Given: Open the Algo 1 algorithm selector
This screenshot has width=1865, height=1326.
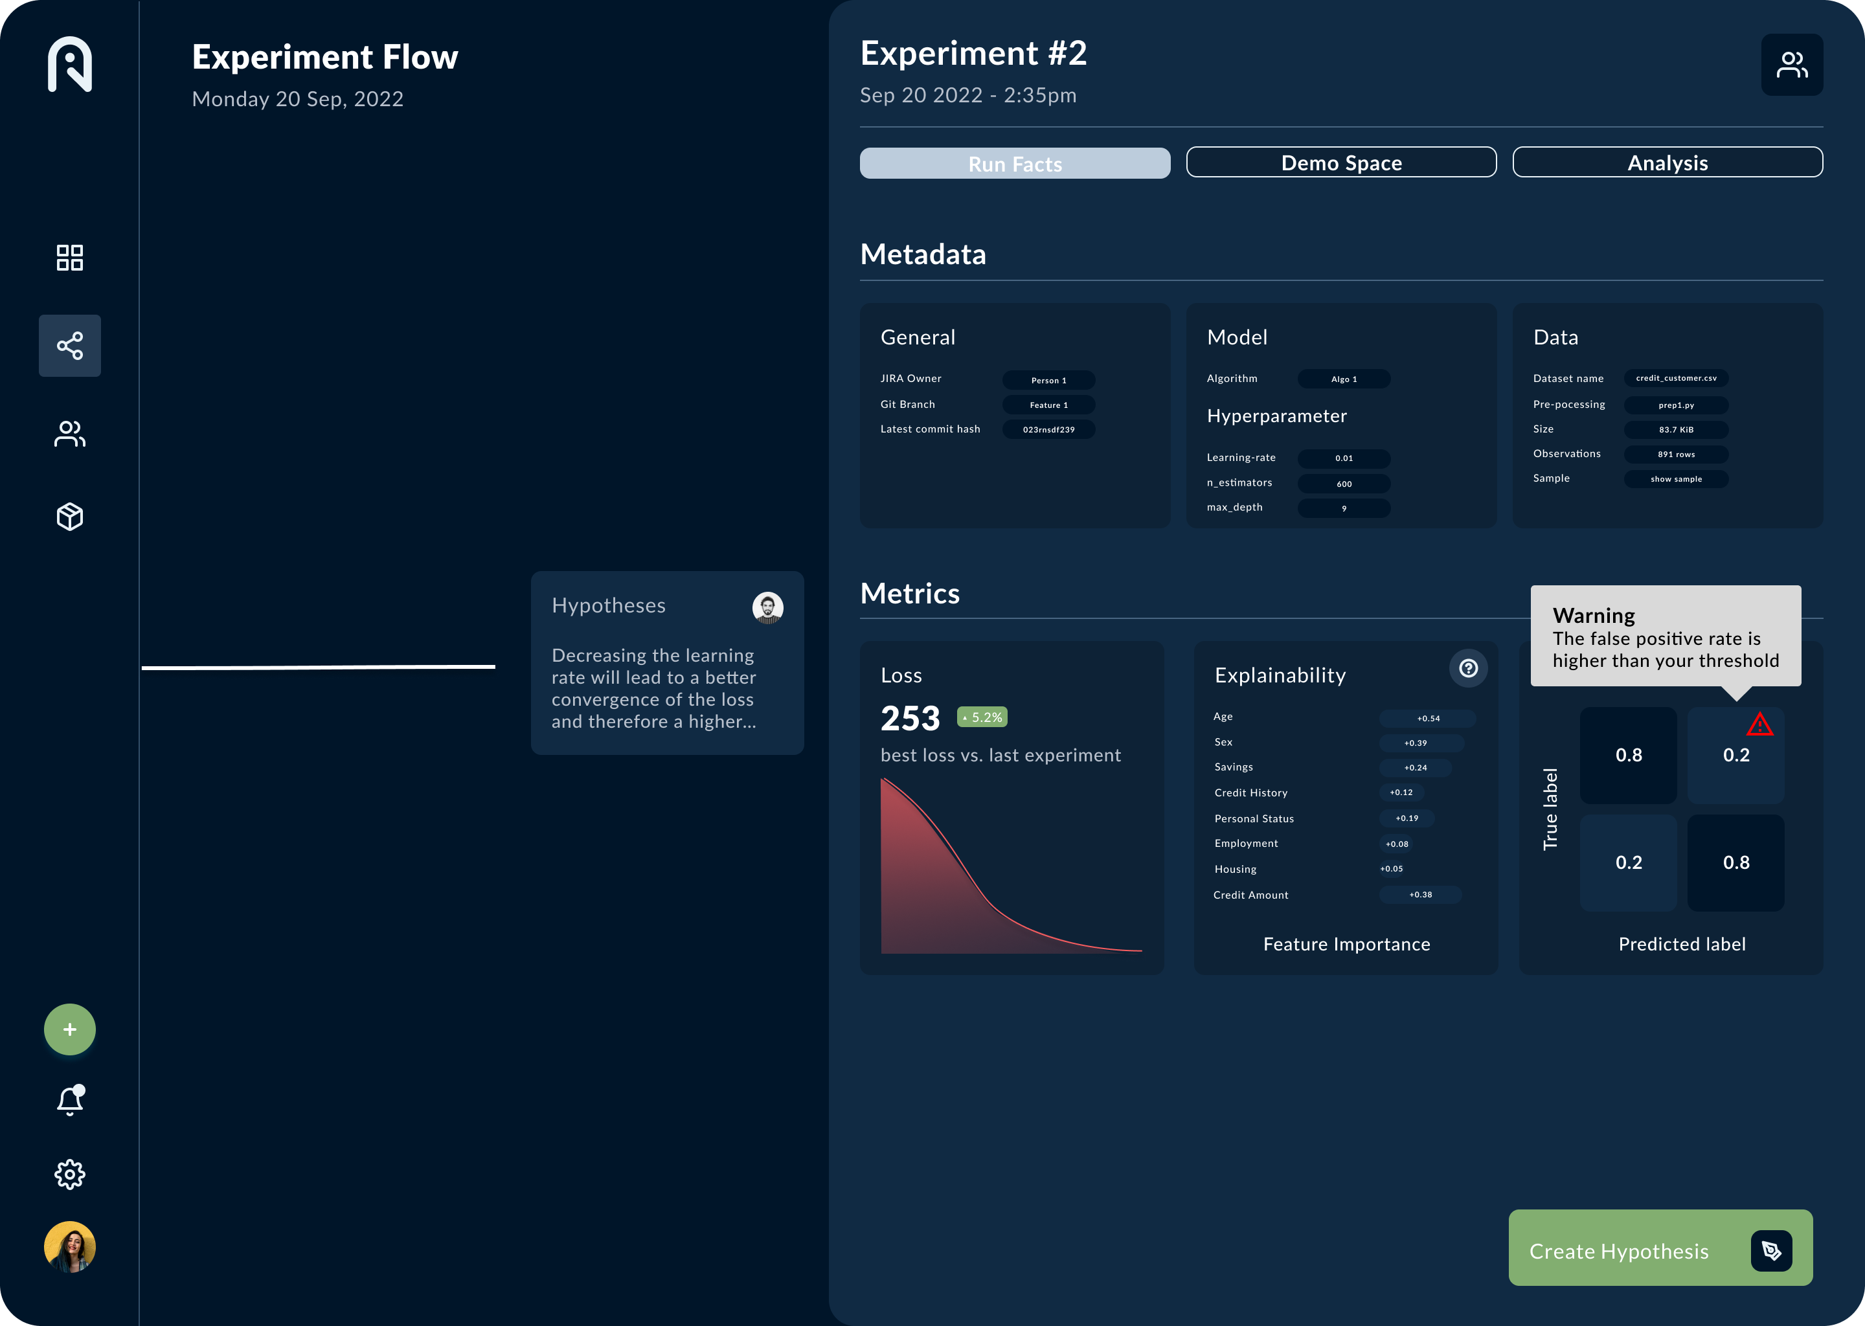Looking at the screenshot, I should pyautogui.click(x=1343, y=379).
